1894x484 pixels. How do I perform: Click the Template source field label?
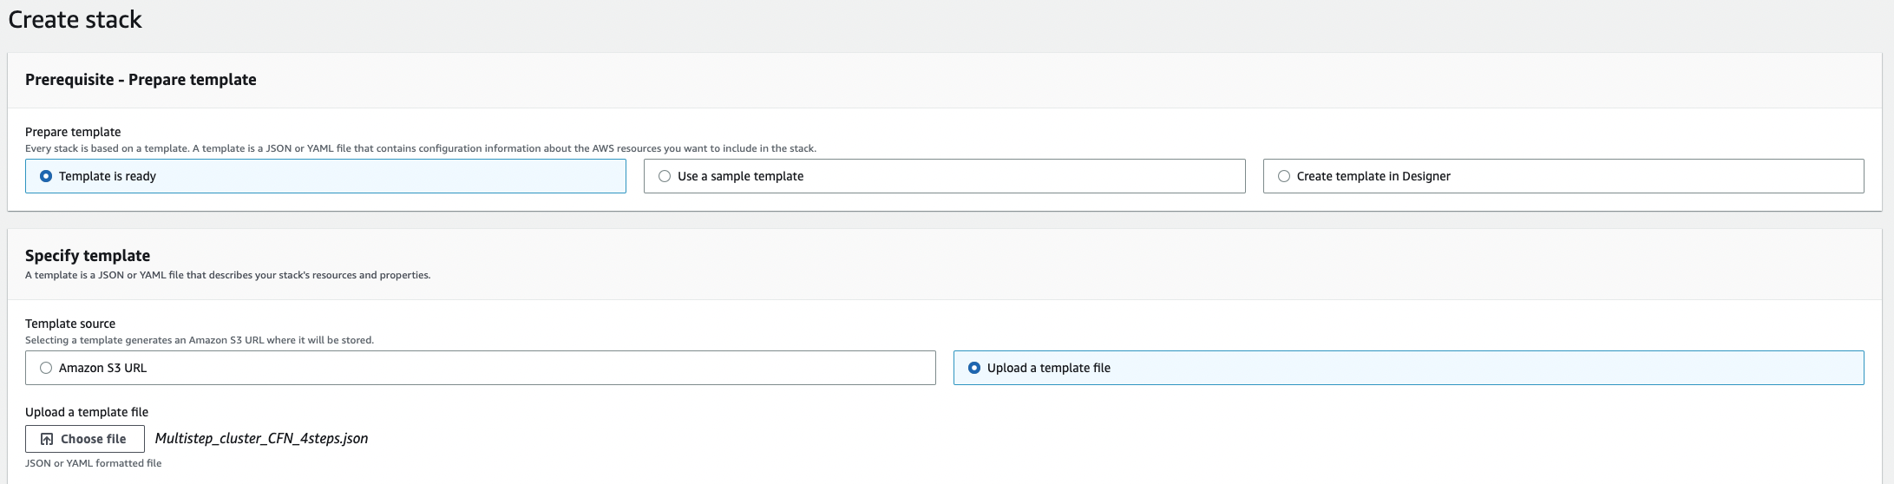(70, 324)
